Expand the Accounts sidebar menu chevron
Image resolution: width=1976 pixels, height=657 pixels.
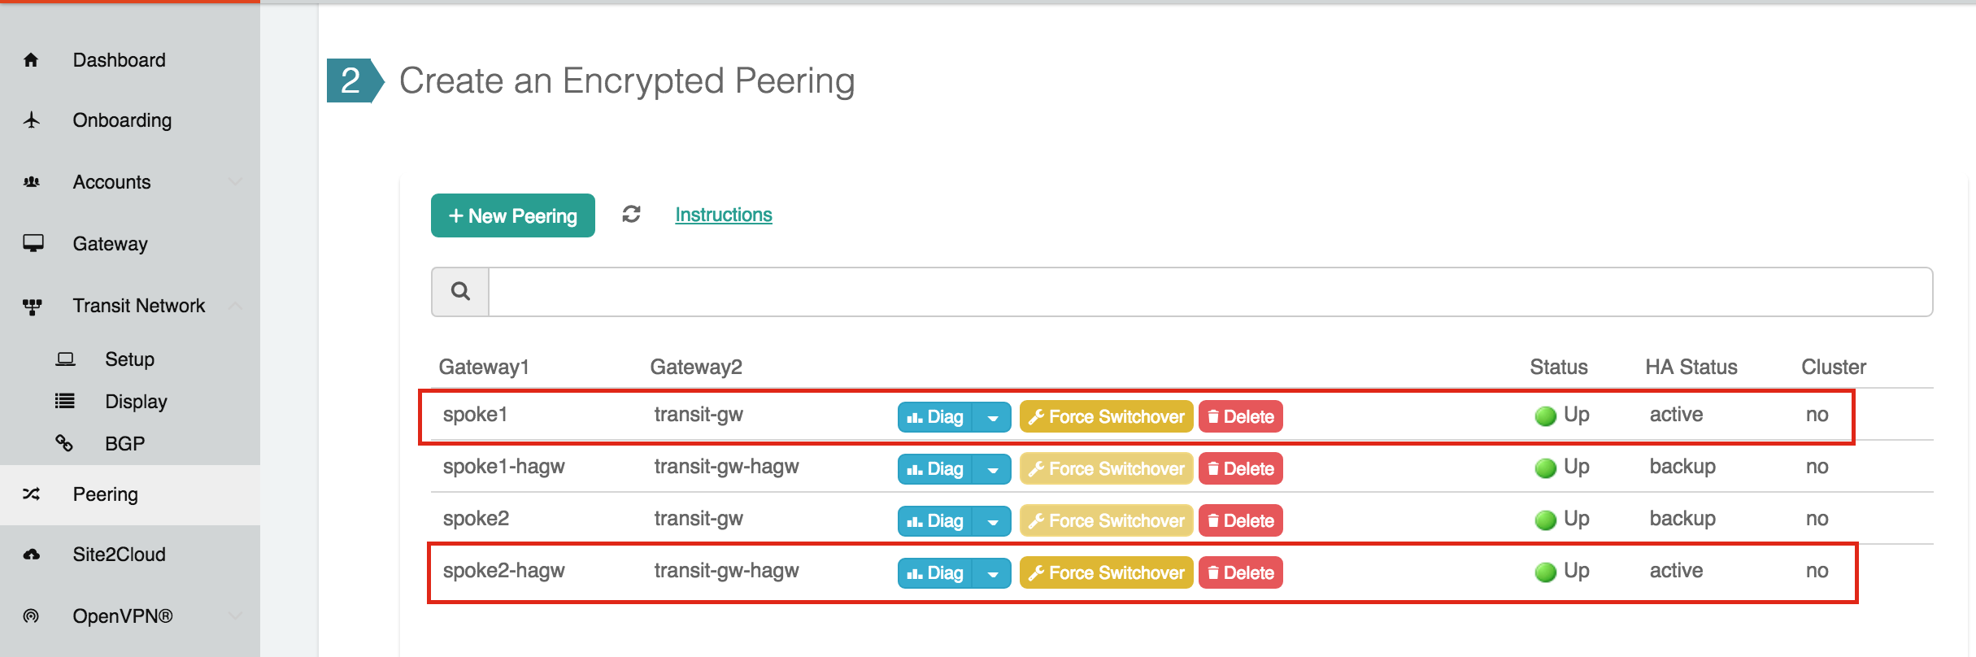235,182
